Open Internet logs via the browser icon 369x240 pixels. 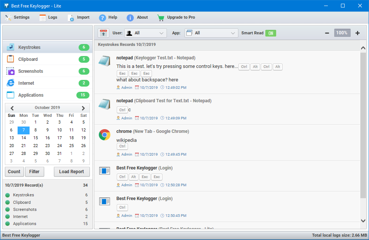click(11, 83)
